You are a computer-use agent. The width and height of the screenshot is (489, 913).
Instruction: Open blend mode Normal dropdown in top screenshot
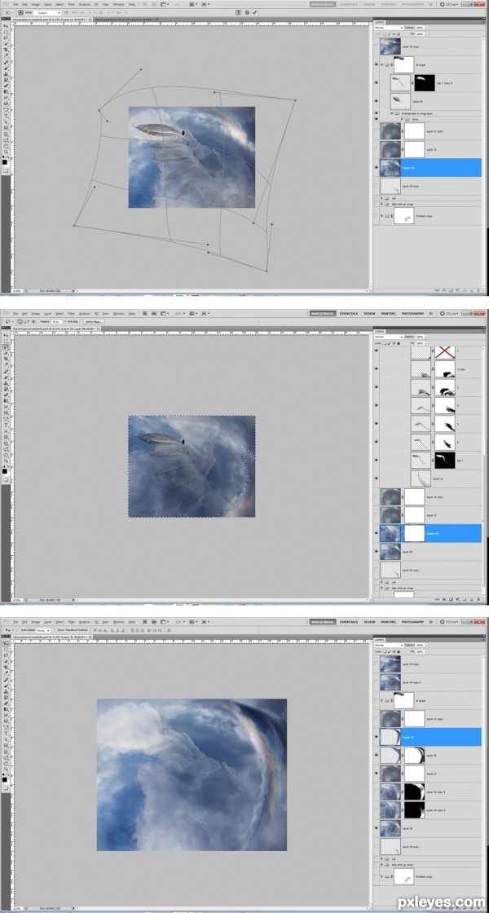click(x=389, y=28)
